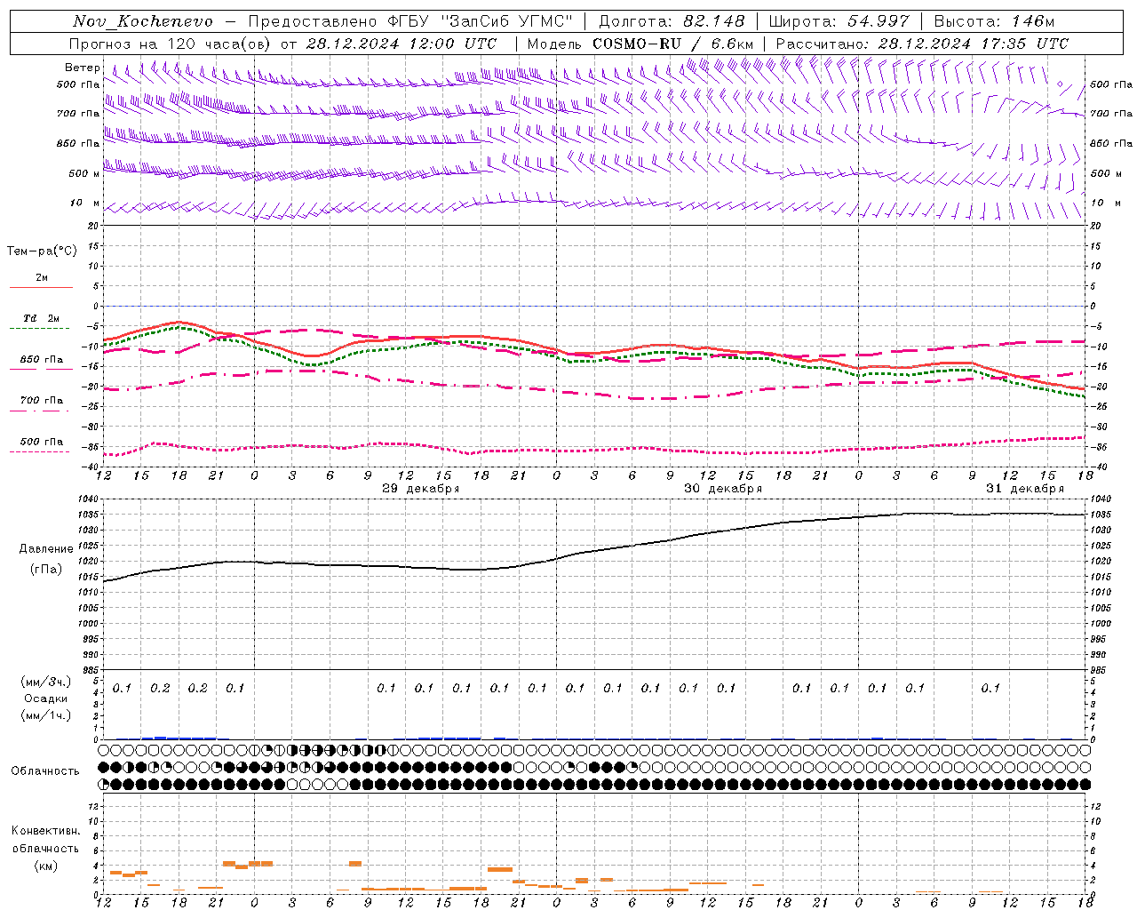Click the '29 декабря' date label
The width and height of the screenshot is (1137, 910).
pos(420,489)
